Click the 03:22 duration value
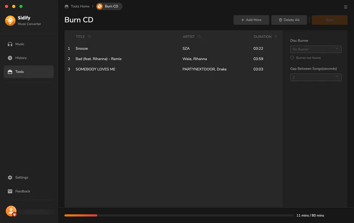 258,49
